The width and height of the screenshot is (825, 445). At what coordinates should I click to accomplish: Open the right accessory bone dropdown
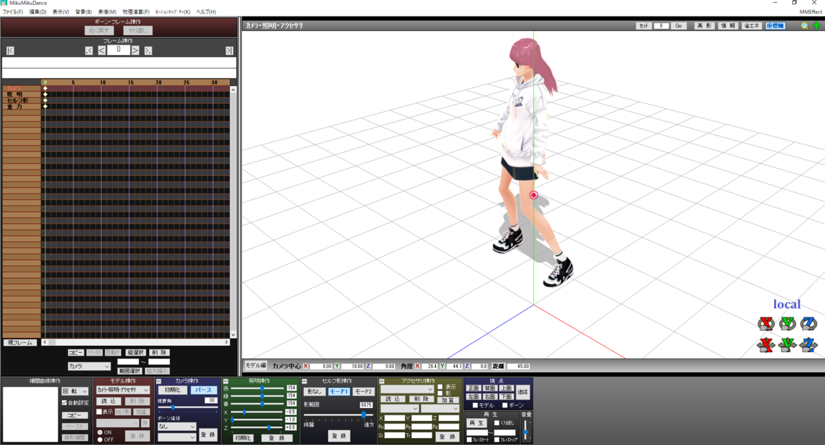[440, 409]
